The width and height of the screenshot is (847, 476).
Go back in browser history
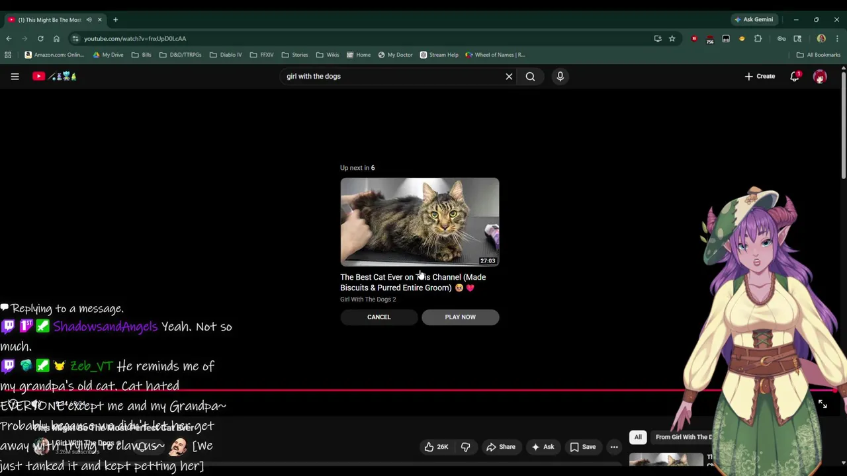(x=9, y=38)
